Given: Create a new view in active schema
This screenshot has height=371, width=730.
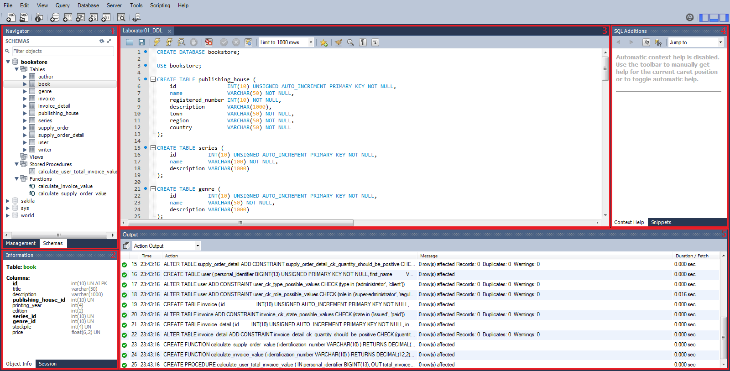Looking at the screenshot, I should coord(80,18).
